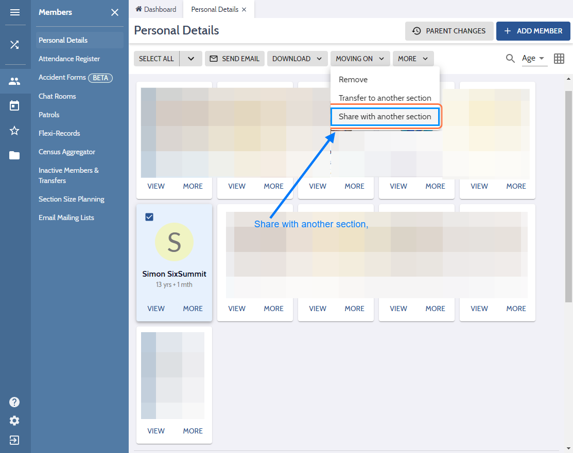Screen dimensions: 573x453
Task: Click the Add Member button
Action: [533, 31]
